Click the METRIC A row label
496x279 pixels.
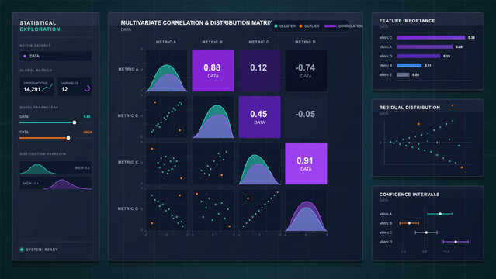(x=128, y=69)
